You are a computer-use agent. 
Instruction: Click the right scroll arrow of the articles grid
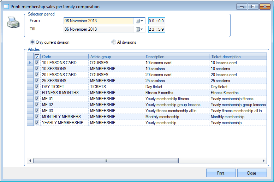click(x=263, y=161)
